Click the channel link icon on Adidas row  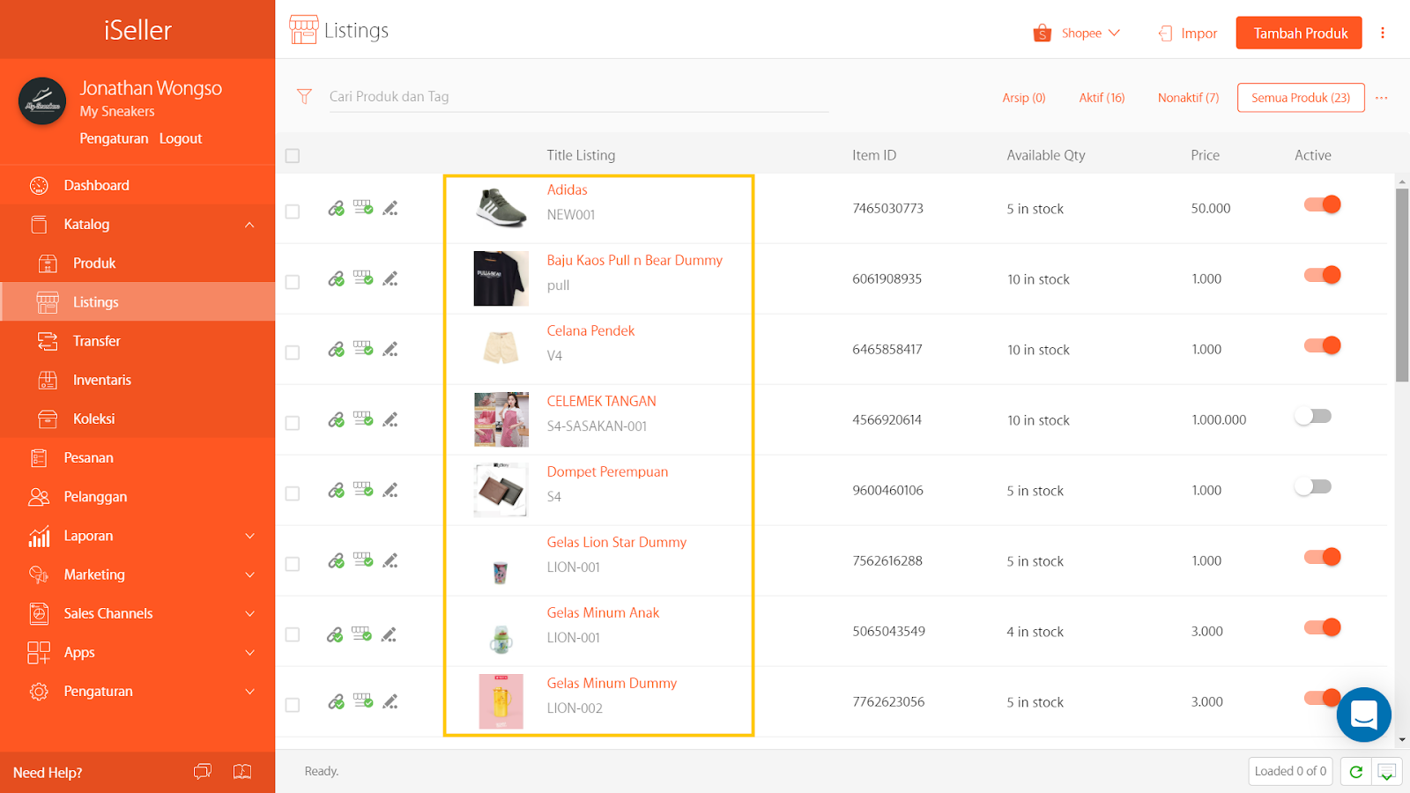336,208
